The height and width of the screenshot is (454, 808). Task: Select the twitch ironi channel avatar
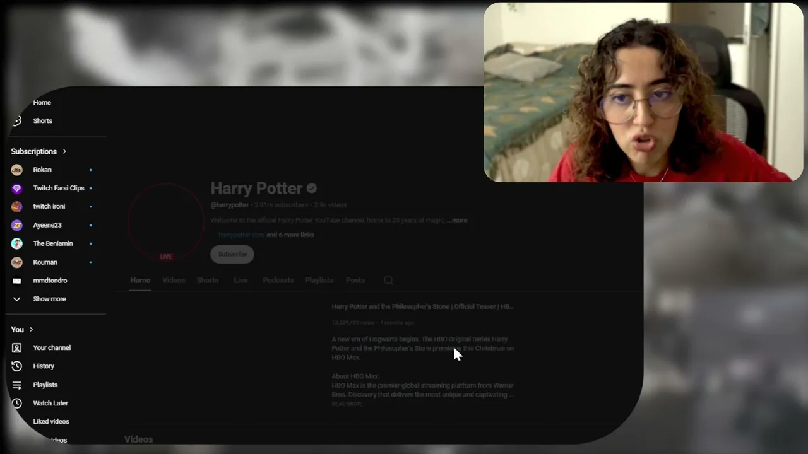(x=17, y=206)
